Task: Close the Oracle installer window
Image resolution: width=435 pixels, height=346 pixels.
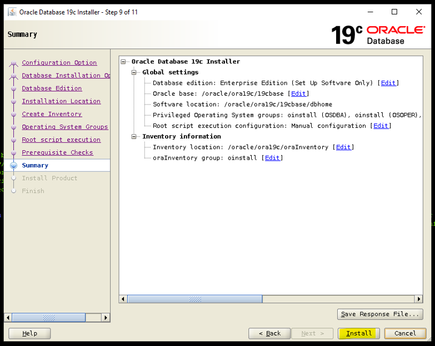Action: 419,12
